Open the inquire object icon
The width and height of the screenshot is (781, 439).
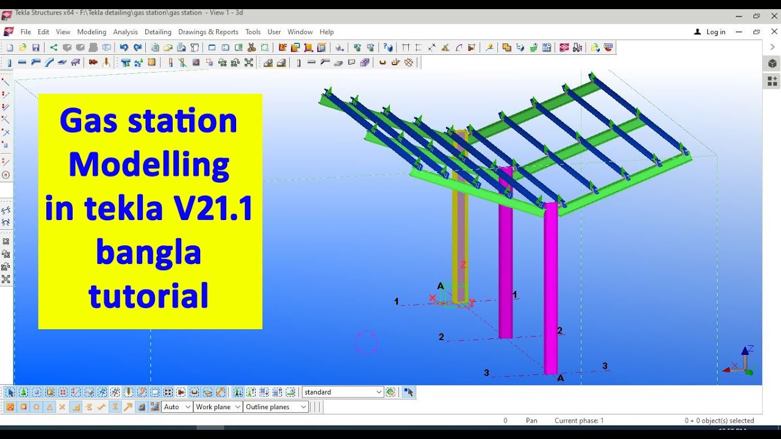pyautogui.click(x=387, y=48)
